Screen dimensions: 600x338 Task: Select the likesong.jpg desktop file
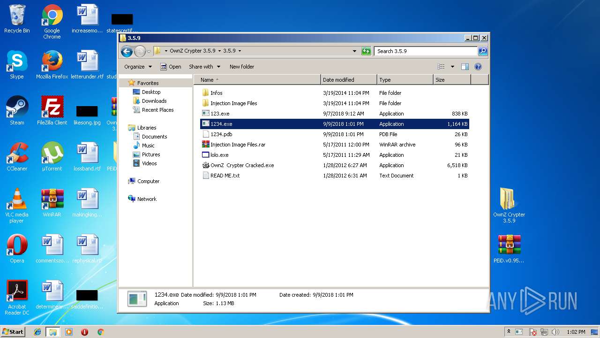pyautogui.click(x=87, y=115)
